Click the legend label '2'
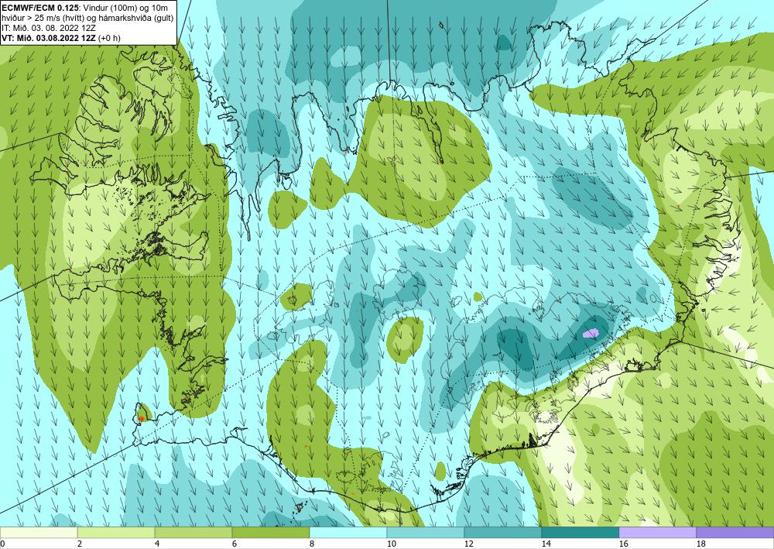 click(80, 544)
